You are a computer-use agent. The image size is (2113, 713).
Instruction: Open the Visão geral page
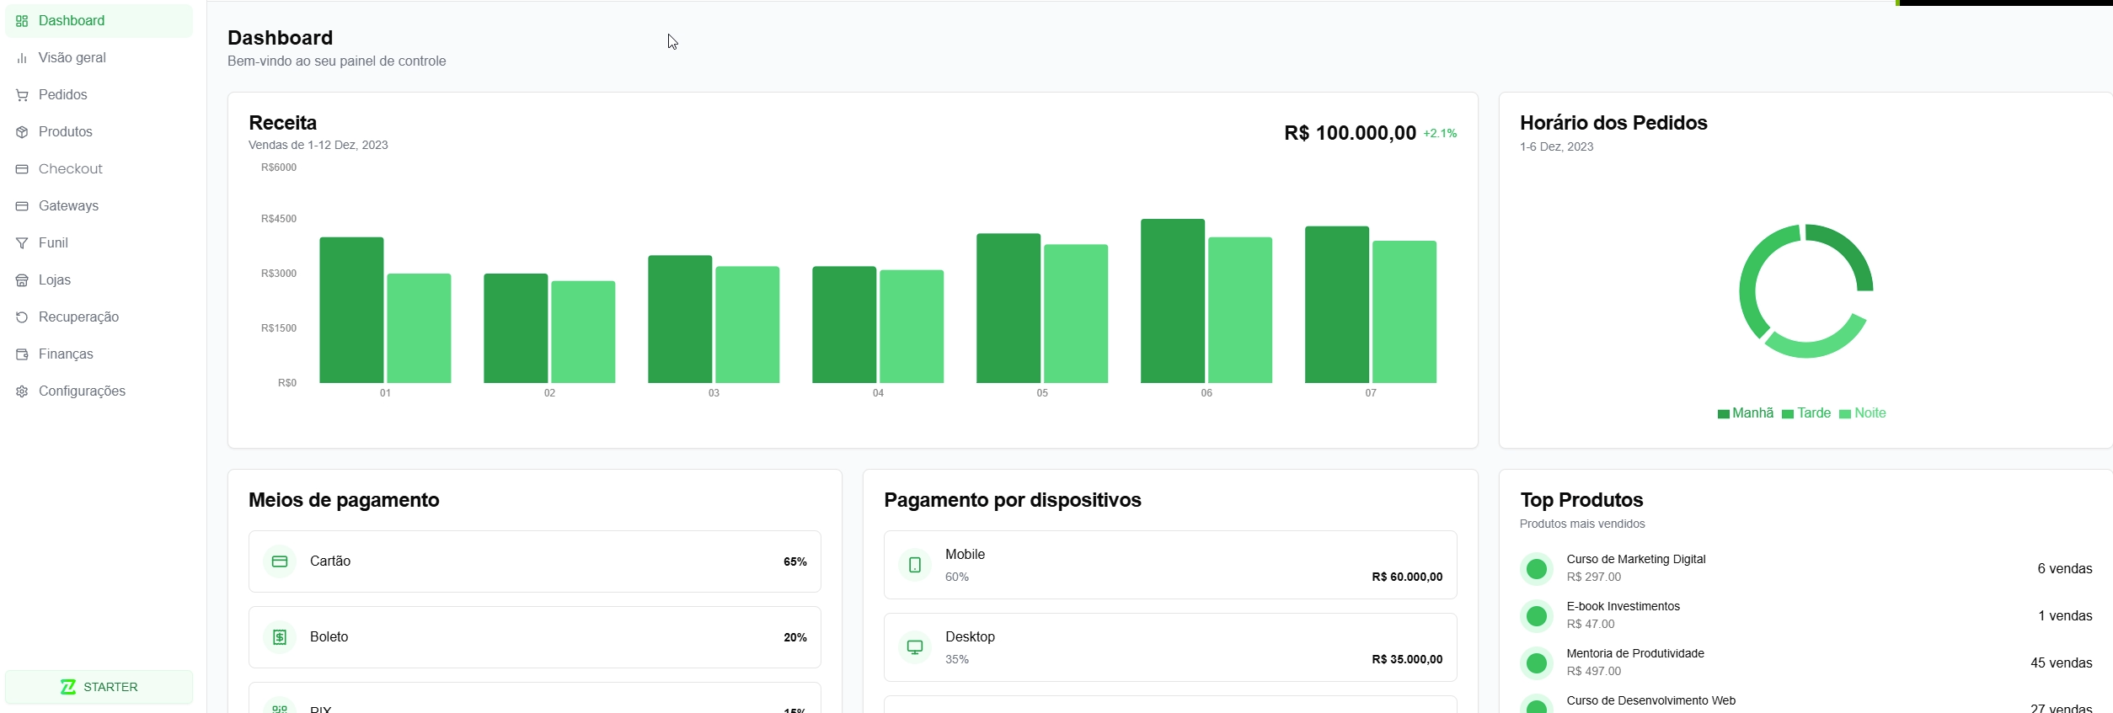[x=99, y=58]
